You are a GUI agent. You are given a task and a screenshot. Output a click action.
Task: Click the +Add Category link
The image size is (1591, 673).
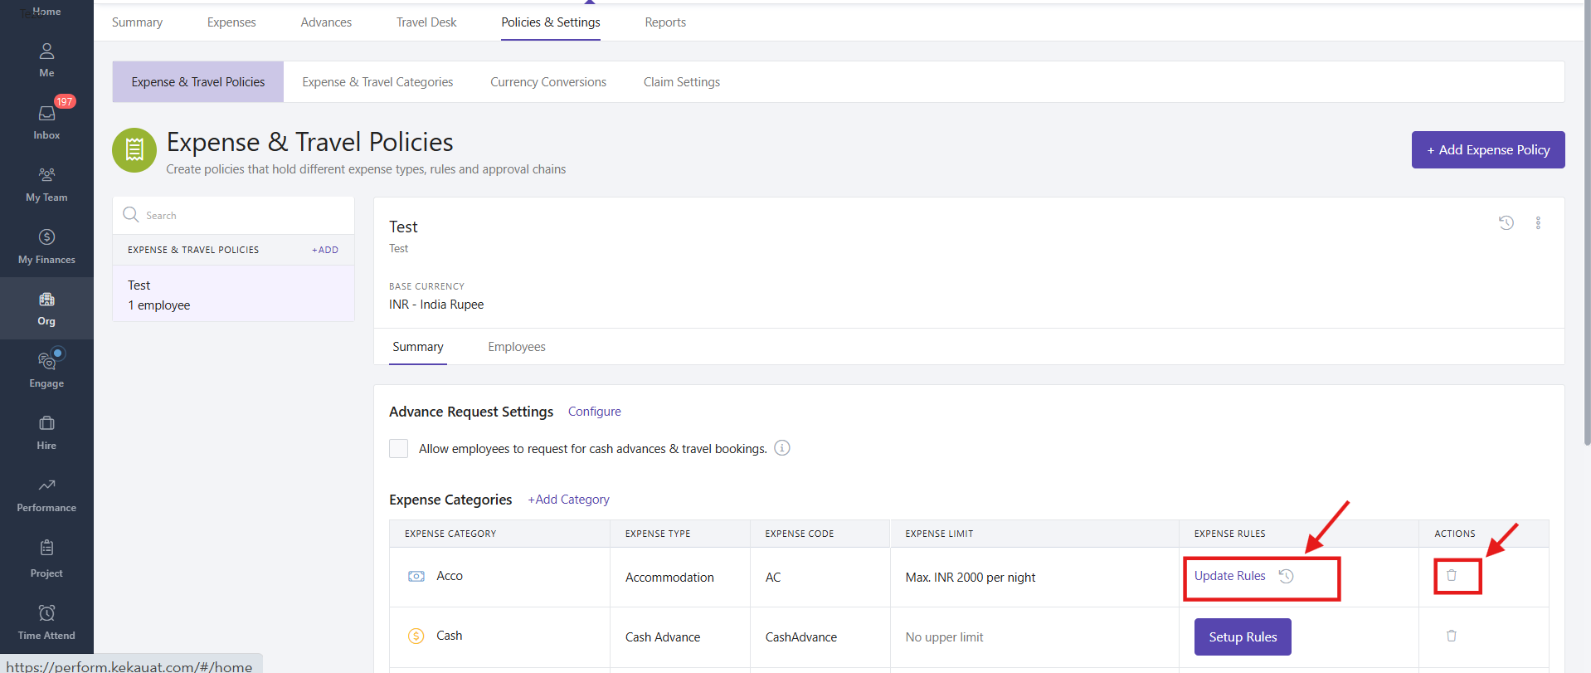click(568, 500)
